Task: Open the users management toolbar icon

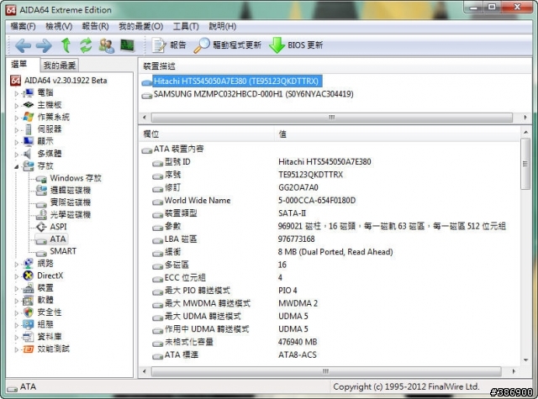Action: (x=107, y=45)
